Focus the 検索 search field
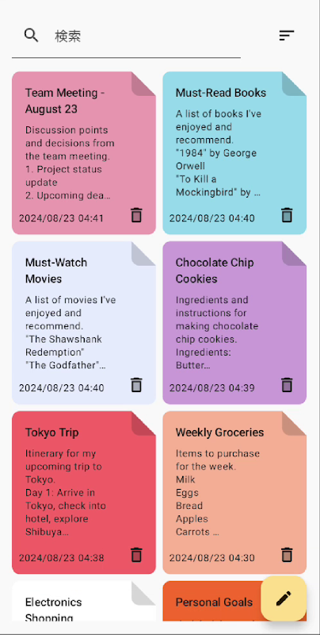Screen dimensions: 320x635 tap(126, 37)
